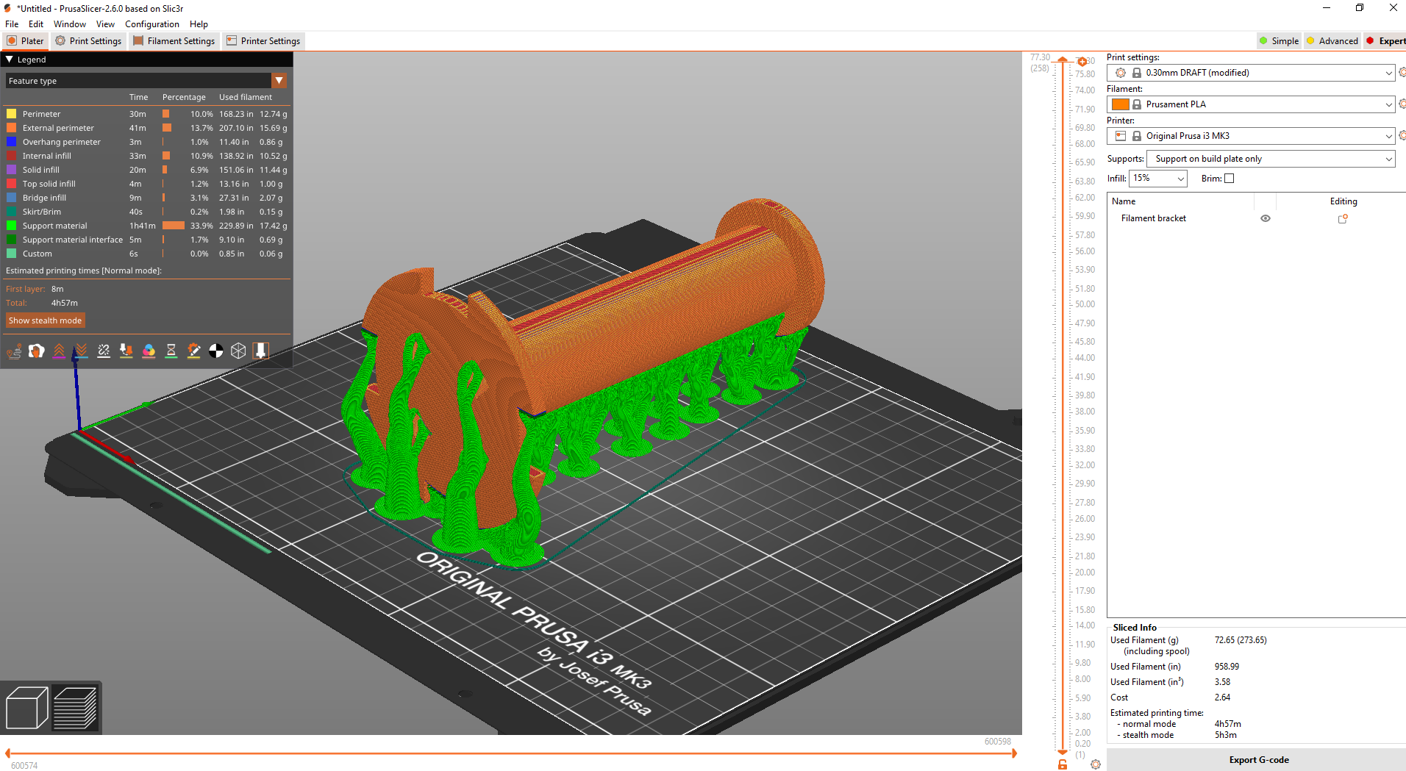Open filament preset edit gear icon
1406x771 pixels.
click(x=1402, y=104)
